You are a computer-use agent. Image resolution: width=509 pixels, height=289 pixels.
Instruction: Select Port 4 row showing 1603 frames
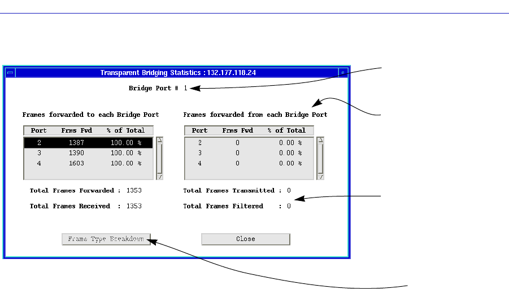88,163
